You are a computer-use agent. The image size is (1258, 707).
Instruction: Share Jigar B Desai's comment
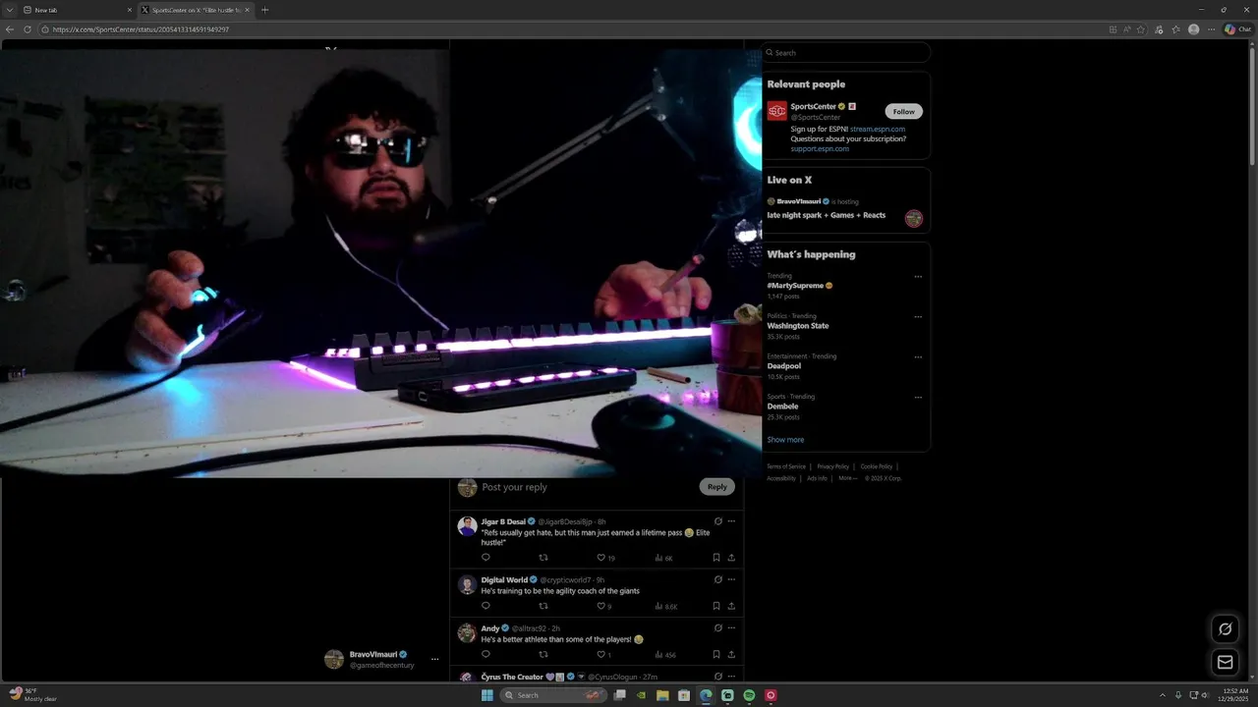731,558
